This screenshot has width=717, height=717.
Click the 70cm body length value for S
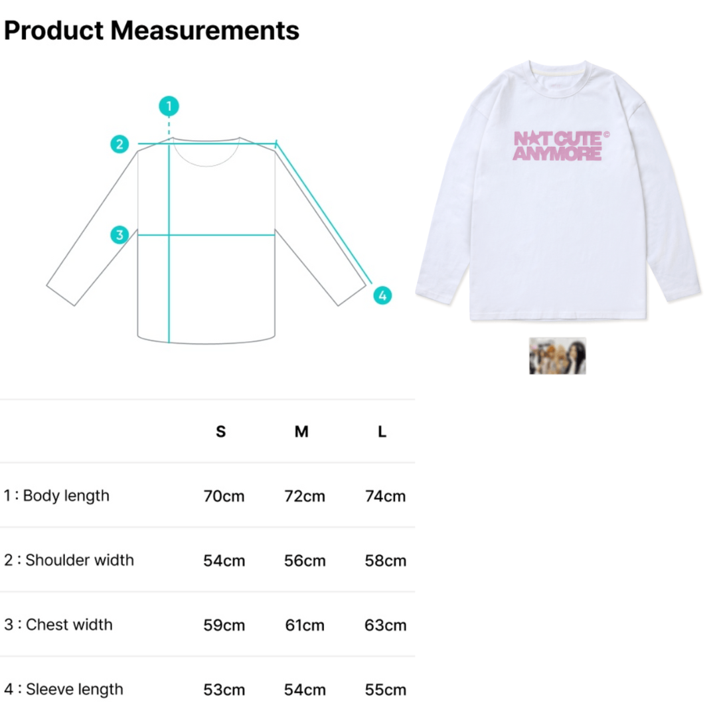pyautogui.click(x=224, y=496)
